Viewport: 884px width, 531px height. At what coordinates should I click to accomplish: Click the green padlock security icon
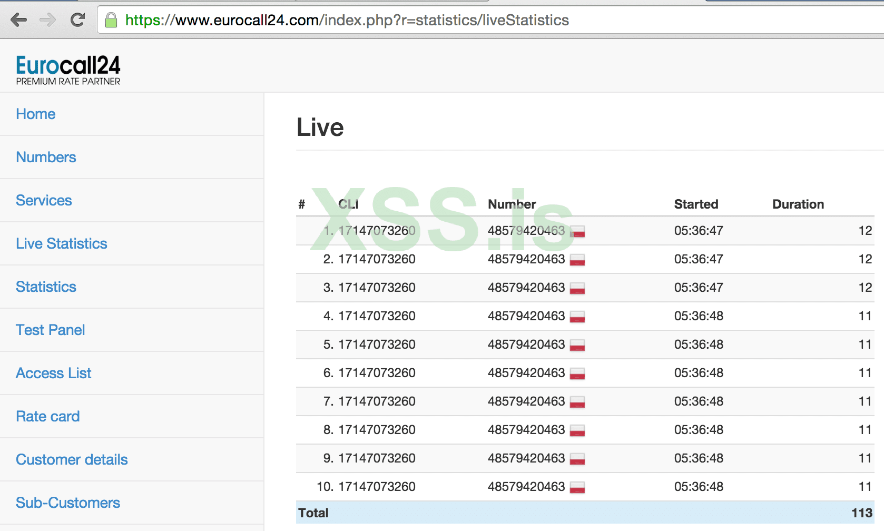111,20
